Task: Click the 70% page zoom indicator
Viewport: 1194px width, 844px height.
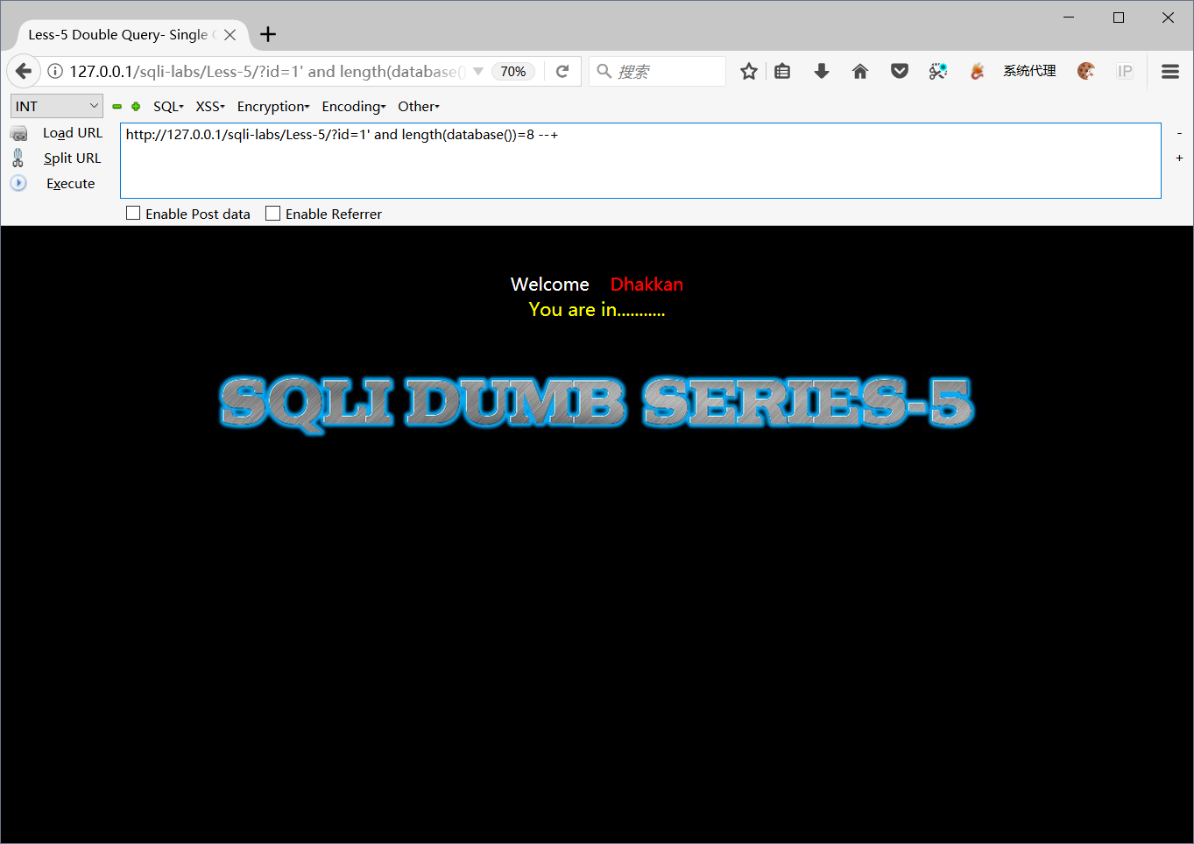Action: coord(513,71)
